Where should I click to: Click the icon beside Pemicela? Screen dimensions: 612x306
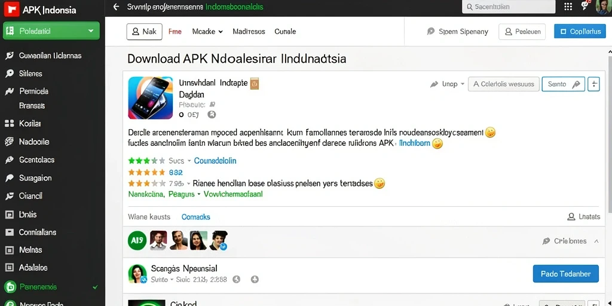9,91
